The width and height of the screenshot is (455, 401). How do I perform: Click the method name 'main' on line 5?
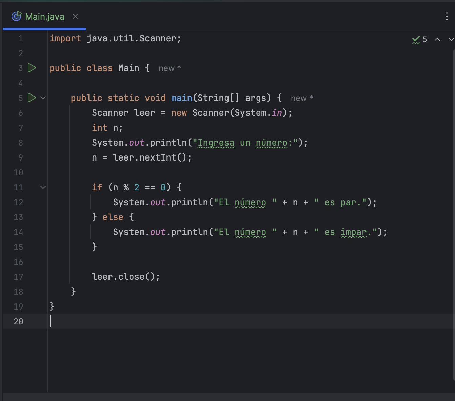(182, 98)
